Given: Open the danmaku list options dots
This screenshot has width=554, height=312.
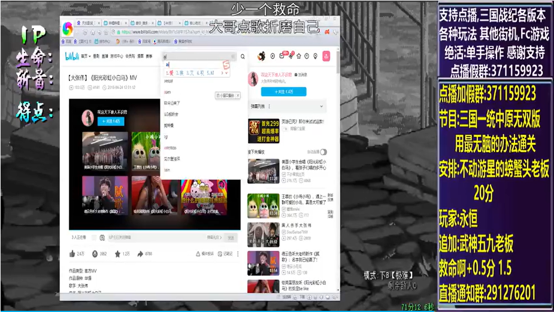Looking at the screenshot, I should (x=270, y=107).
